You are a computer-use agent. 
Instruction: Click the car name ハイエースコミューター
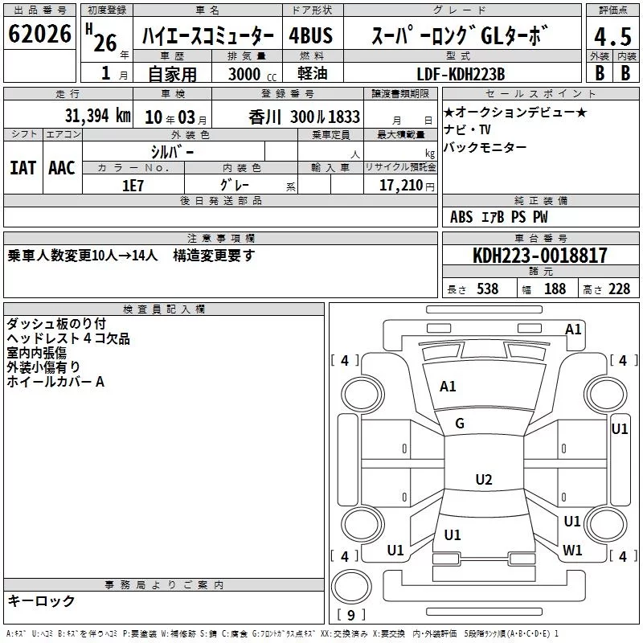[x=208, y=35]
